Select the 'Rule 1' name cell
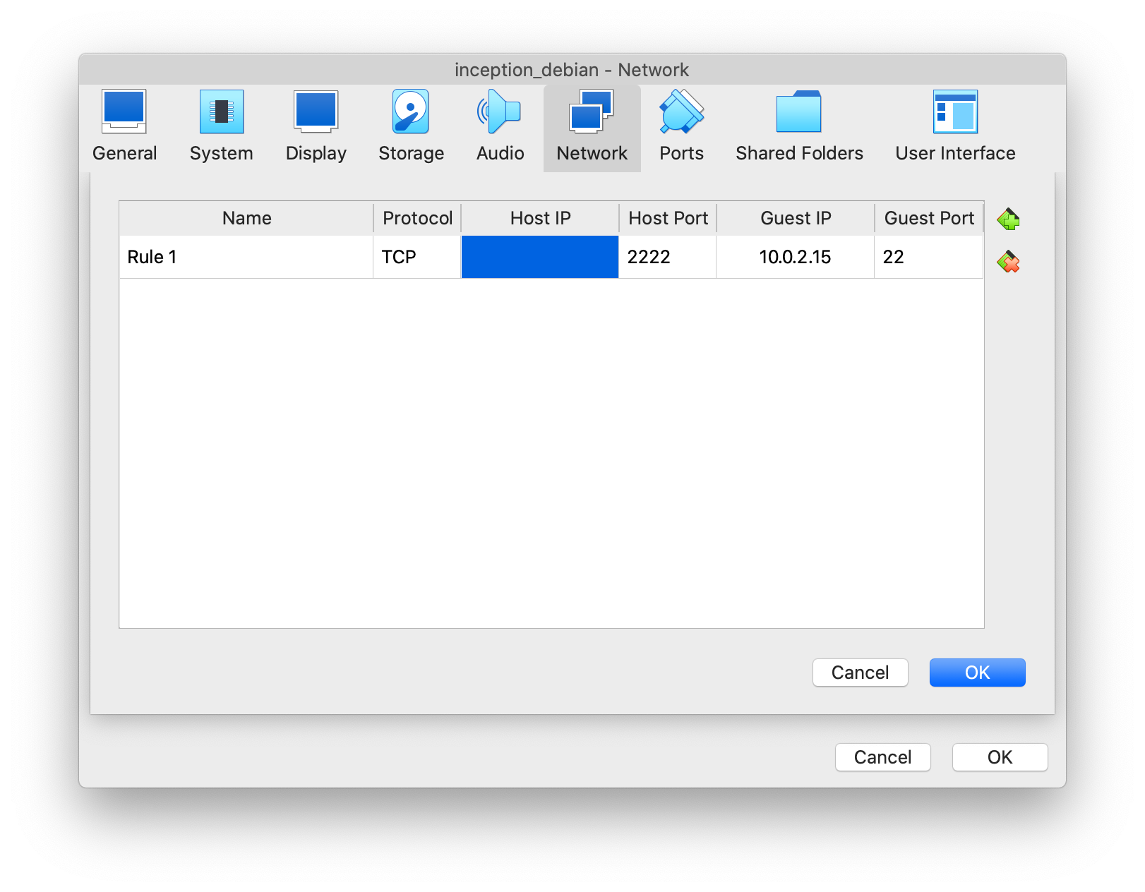Image resolution: width=1145 pixels, height=892 pixels. pyautogui.click(x=246, y=257)
